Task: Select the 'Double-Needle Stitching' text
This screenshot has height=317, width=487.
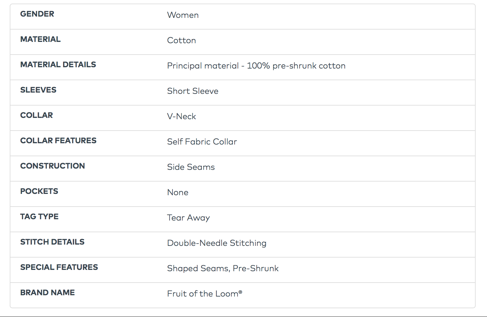Action: pos(216,243)
